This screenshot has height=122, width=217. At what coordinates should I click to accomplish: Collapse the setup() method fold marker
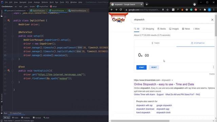pyautogui.click(x=13, y=36)
